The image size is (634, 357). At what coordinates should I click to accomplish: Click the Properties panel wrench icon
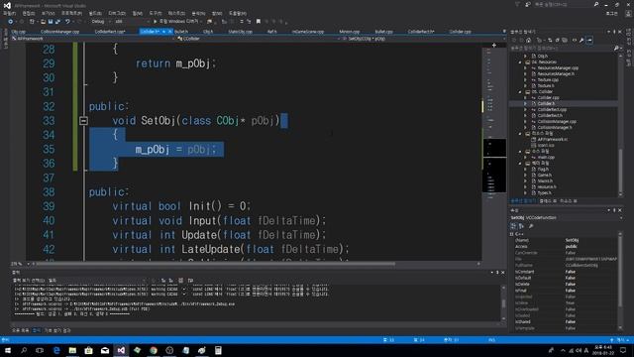click(x=531, y=226)
